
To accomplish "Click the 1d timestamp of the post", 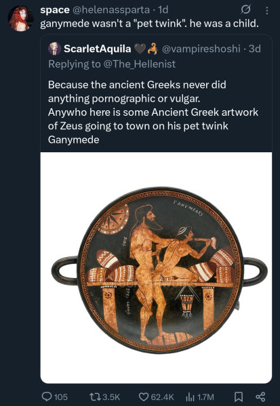I will tap(163, 10).
